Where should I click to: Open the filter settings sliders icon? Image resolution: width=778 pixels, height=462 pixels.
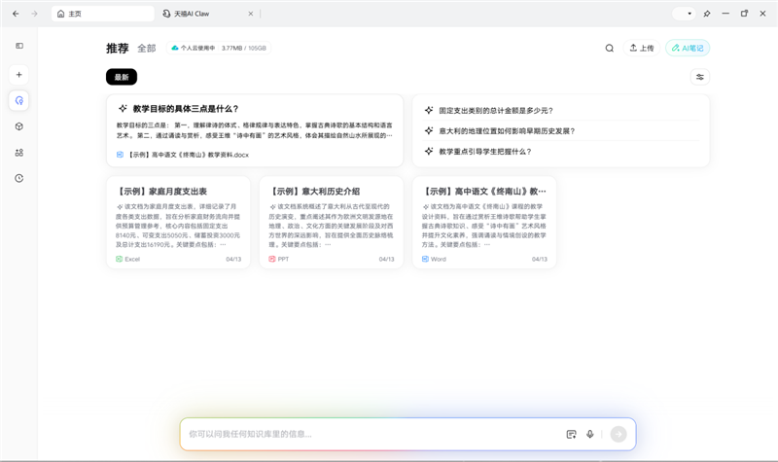tap(700, 77)
